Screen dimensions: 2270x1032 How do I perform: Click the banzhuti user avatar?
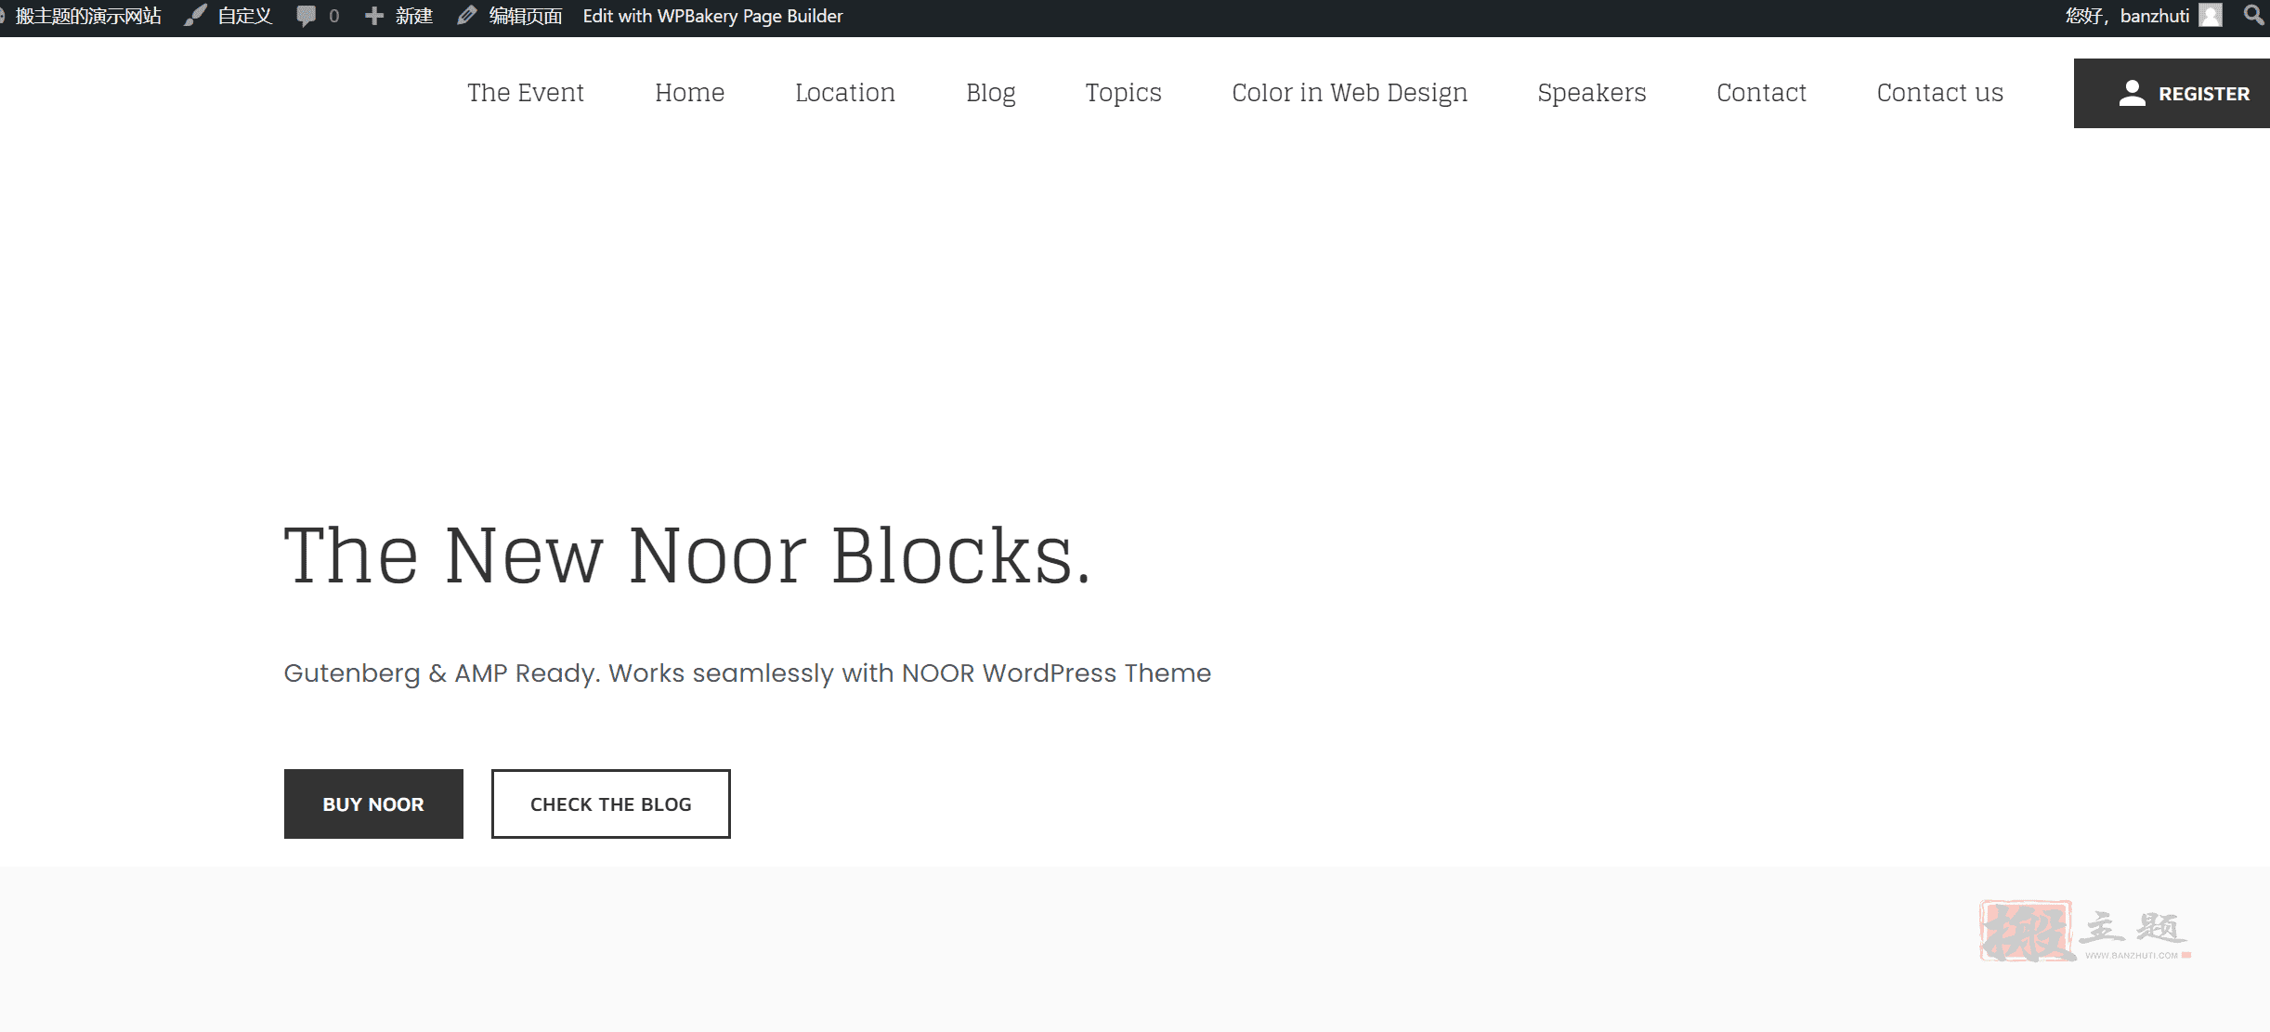2211,16
